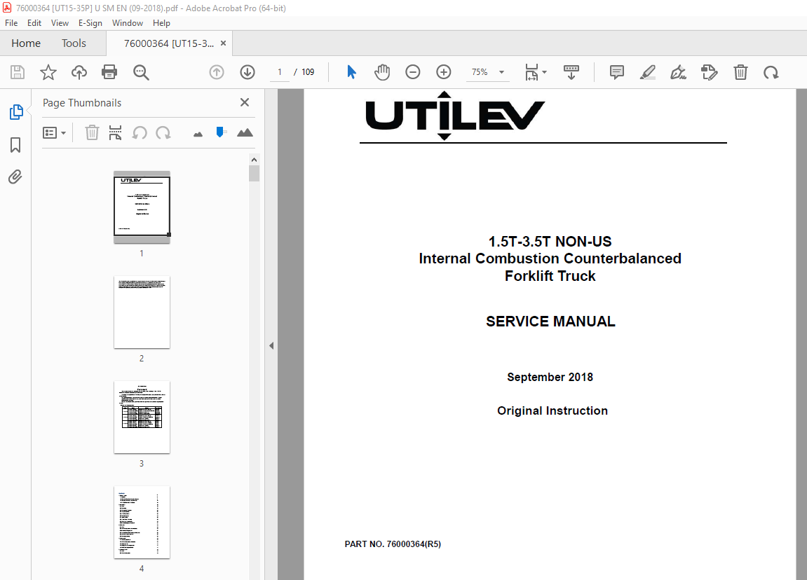Open Page Thumbnails sidebar icon

pyautogui.click(x=16, y=112)
